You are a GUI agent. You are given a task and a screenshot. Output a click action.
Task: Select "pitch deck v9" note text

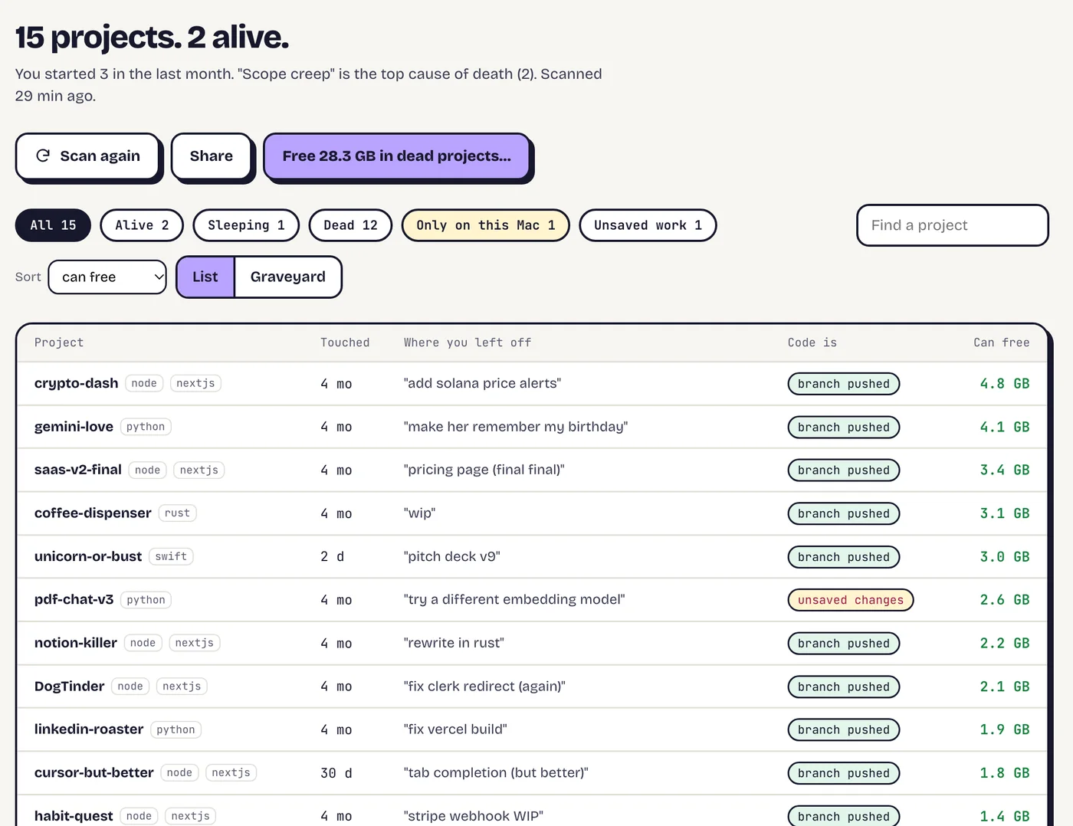point(452,556)
